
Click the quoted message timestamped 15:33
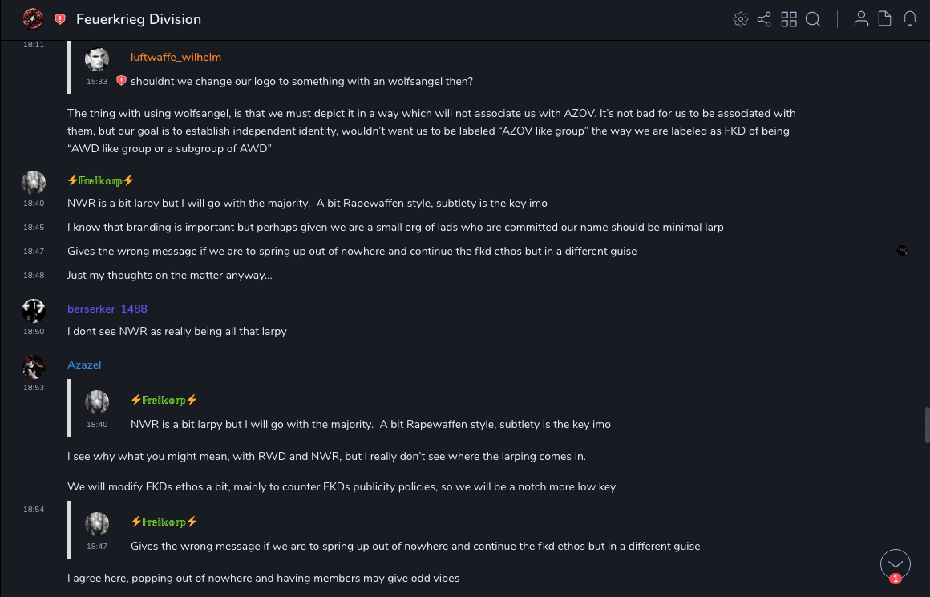[x=301, y=81]
